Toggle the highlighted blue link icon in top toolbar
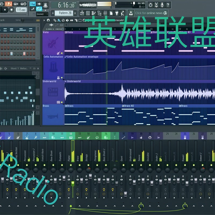The height and width of the screenshot is (215, 215). pos(39,9)
